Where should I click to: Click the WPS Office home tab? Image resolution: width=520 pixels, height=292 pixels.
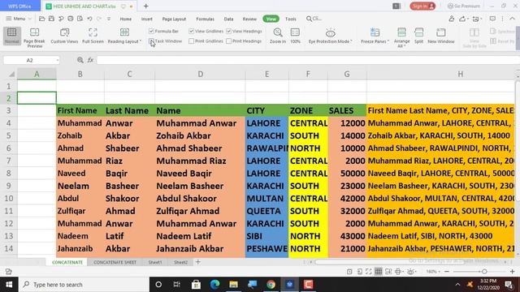point(19,6)
